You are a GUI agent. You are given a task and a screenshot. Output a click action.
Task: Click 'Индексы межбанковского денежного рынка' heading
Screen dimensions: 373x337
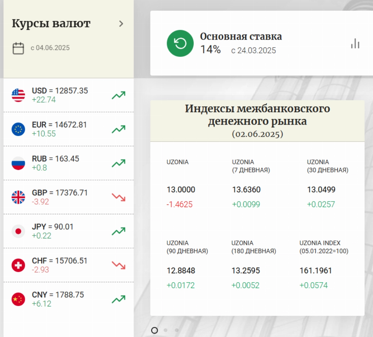click(257, 115)
